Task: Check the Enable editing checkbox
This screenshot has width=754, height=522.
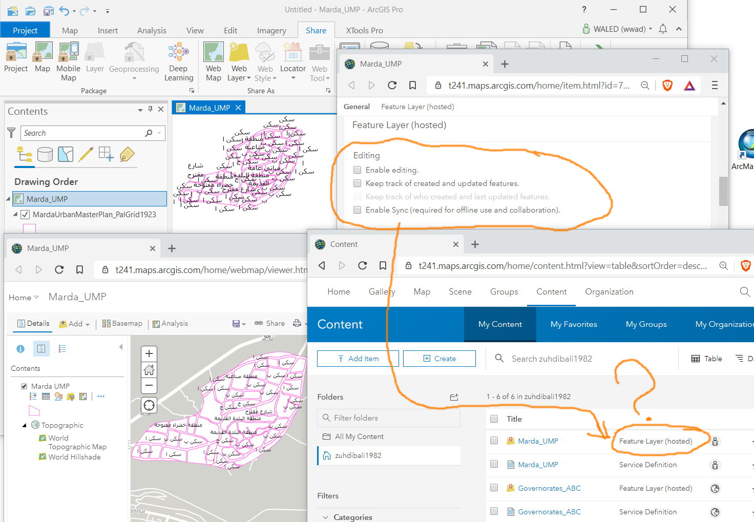Action: 357,170
